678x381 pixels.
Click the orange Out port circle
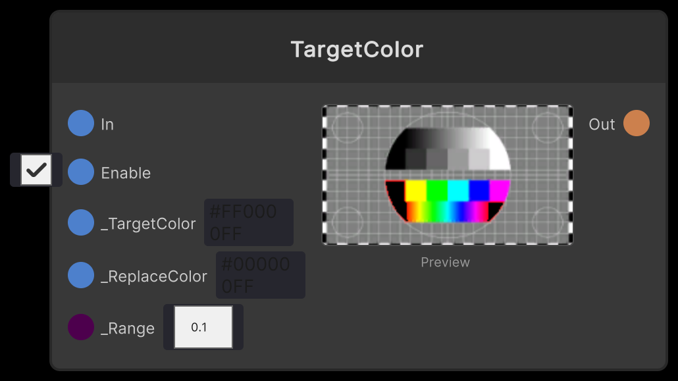[636, 123]
